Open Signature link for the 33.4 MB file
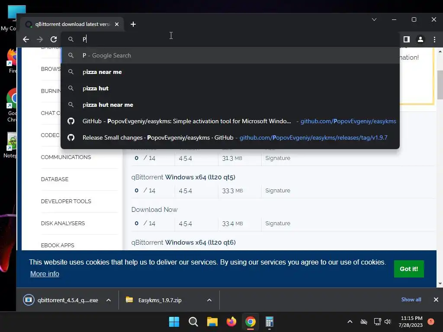This screenshot has width=443, height=332. 278,223
